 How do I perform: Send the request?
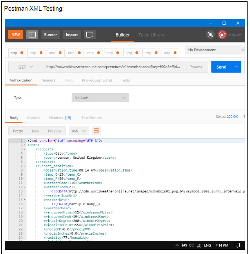point(221,67)
